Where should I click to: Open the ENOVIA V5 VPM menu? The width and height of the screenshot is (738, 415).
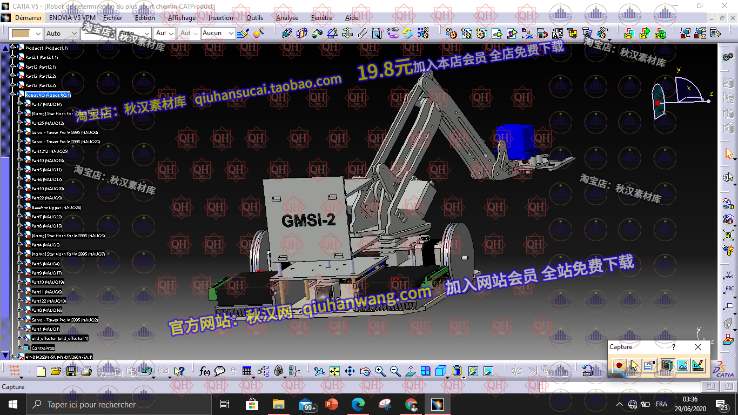pos(72,17)
